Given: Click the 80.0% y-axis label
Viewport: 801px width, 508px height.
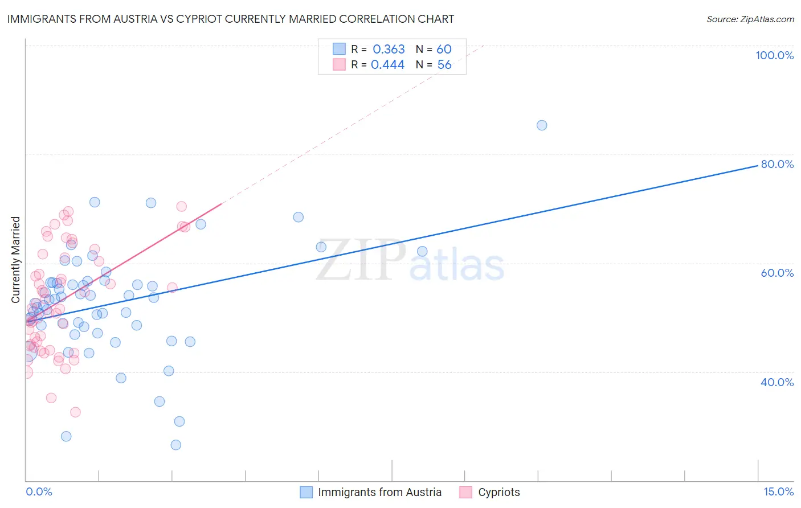Looking at the screenshot, I should [x=777, y=164].
